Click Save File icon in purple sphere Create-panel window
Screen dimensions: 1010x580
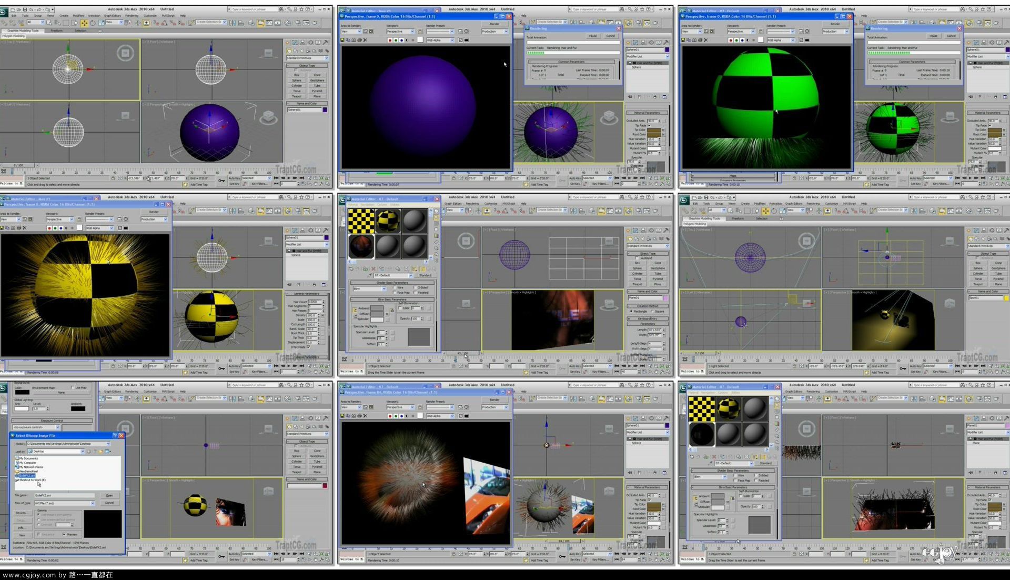point(25,9)
